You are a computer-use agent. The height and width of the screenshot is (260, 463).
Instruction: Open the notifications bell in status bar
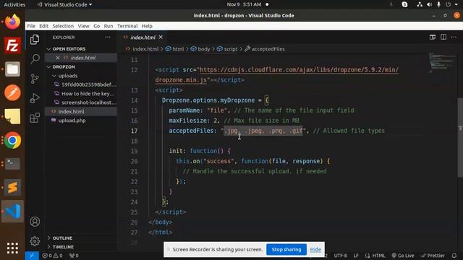click(x=454, y=256)
